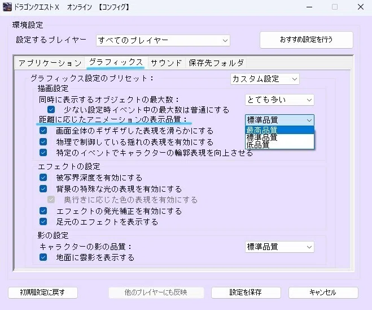Disable 被写界深度を有効にする checkbox

point(43,178)
